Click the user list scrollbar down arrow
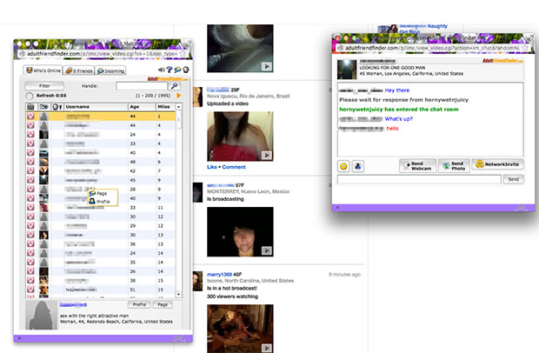Viewport: 539px width, 353px height. click(178, 294)
